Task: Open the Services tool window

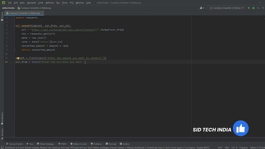Action: pos(125,144)
